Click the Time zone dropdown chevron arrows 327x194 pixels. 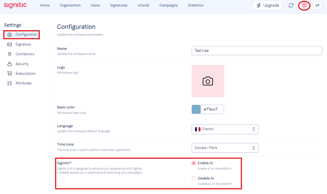(254, 148)
